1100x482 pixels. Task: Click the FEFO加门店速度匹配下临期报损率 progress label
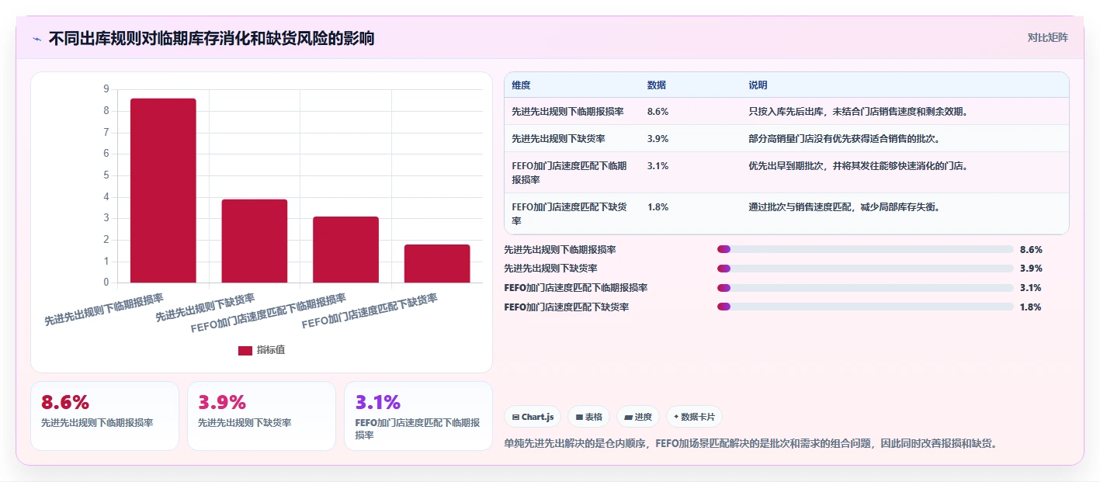pos(575,288)
